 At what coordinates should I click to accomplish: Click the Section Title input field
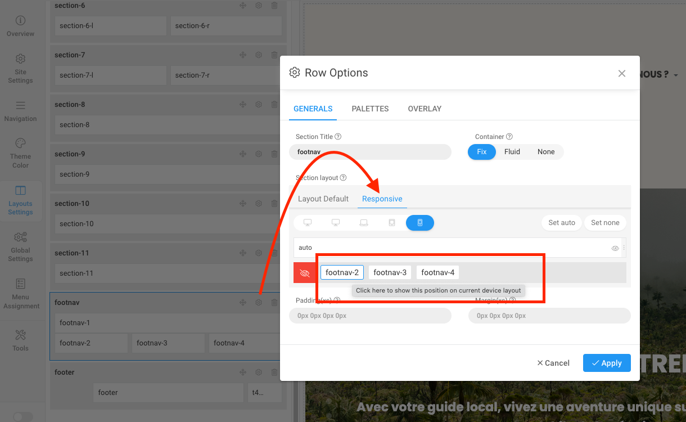point(370,152)
